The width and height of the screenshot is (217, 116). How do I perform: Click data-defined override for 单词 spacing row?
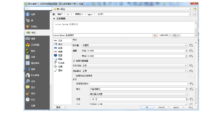point(191,56)
